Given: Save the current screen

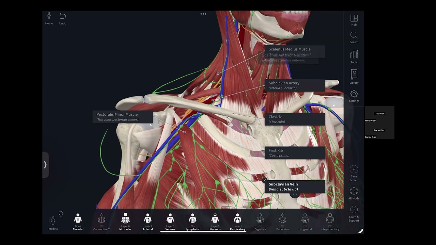Looking at the screenshot, I should (x=354, y=174).
